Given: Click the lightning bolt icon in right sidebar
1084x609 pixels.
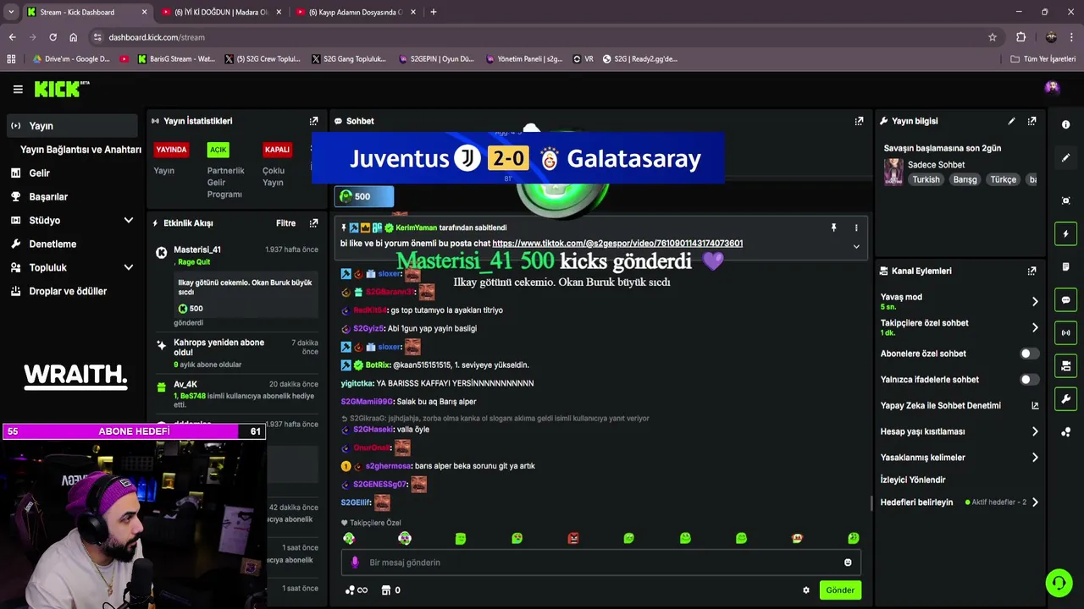Looking at the screenshot, I should point(1065,233).
